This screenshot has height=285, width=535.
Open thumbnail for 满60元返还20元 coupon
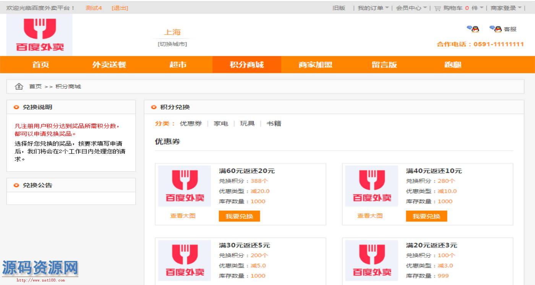(x=185, y=186)
